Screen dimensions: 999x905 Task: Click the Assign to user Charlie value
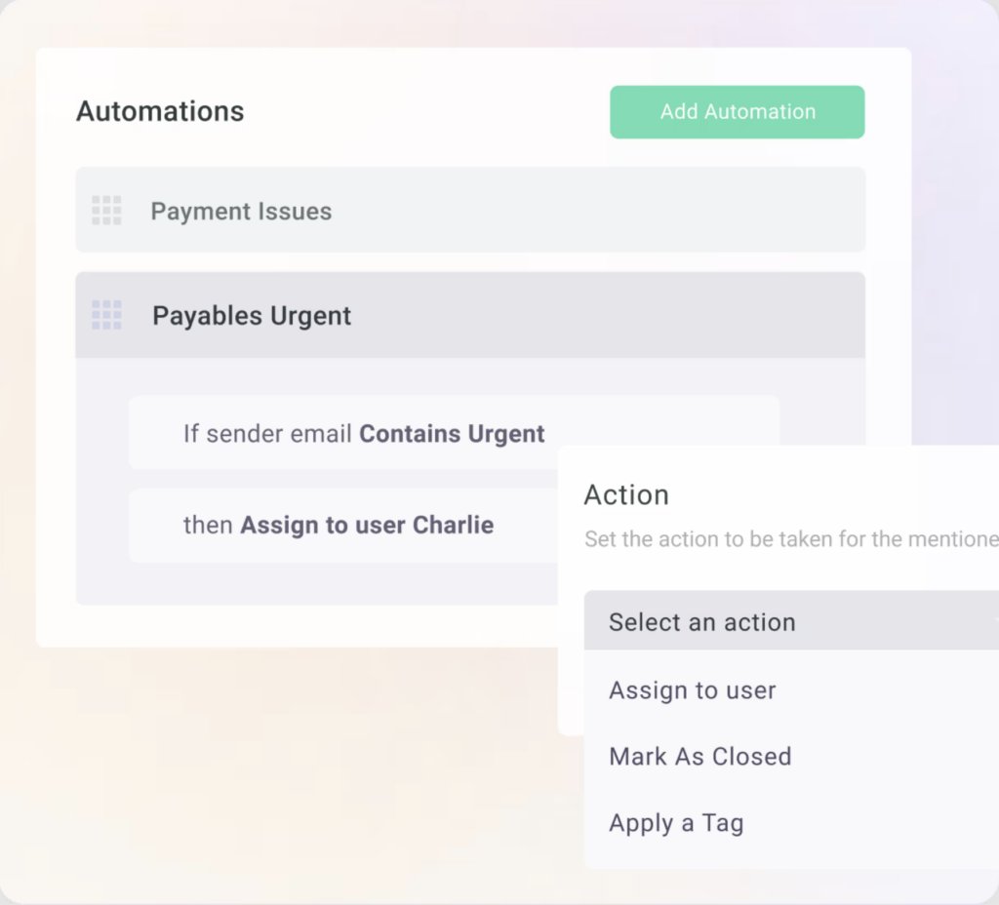coord(367,526)
